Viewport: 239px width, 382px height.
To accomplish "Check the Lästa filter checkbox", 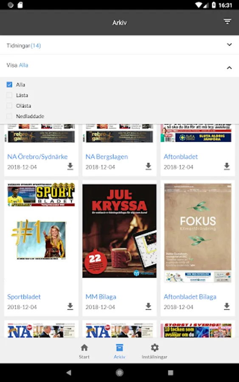I will tap(9, 95).
